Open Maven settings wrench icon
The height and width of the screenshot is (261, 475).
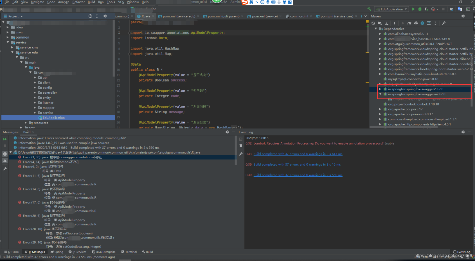[x=444, y=23]
